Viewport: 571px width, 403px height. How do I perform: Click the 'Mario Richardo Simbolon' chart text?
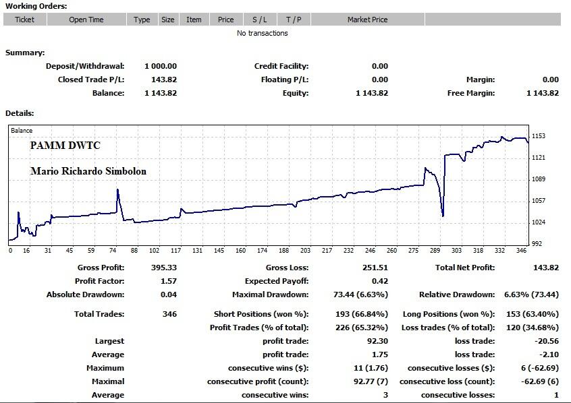(x=88, y=171)
